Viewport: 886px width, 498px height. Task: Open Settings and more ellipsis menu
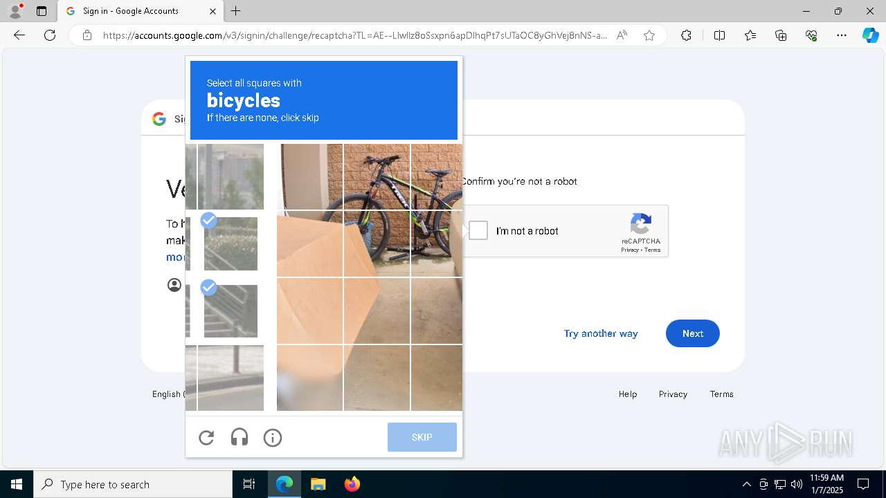point(842,35)
